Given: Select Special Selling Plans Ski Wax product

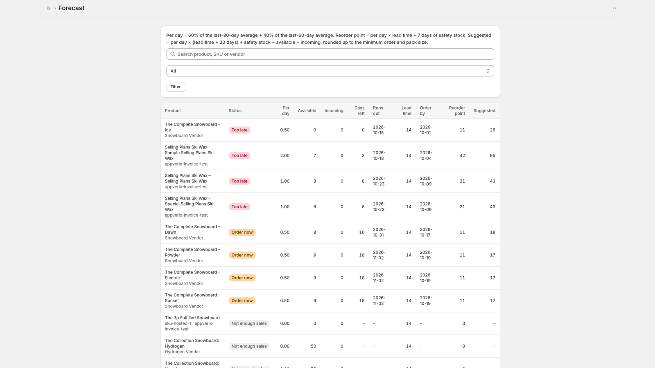Looking at the screenshot, I should click(x=189, y=204).
